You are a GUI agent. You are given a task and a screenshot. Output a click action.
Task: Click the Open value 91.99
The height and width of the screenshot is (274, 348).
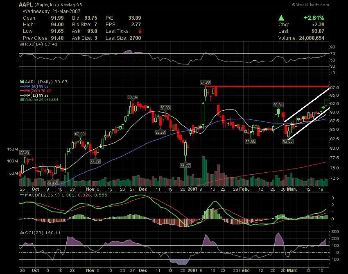pos(57,18)
